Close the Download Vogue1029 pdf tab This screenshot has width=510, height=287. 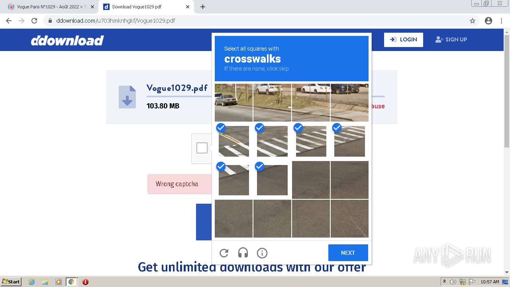[188, 7]
